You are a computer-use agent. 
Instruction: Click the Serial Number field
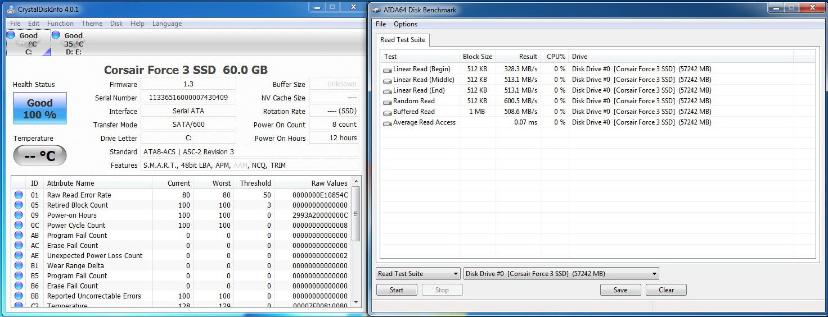click(x=188, y=98)
